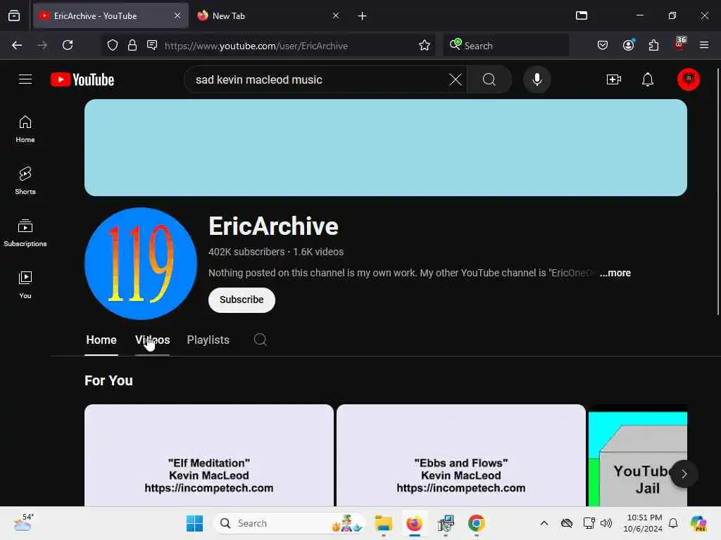This screenshot has width=721, height=540.
Task: Open the site permissions icon in the address bar
Action: (x=152, y=45)
